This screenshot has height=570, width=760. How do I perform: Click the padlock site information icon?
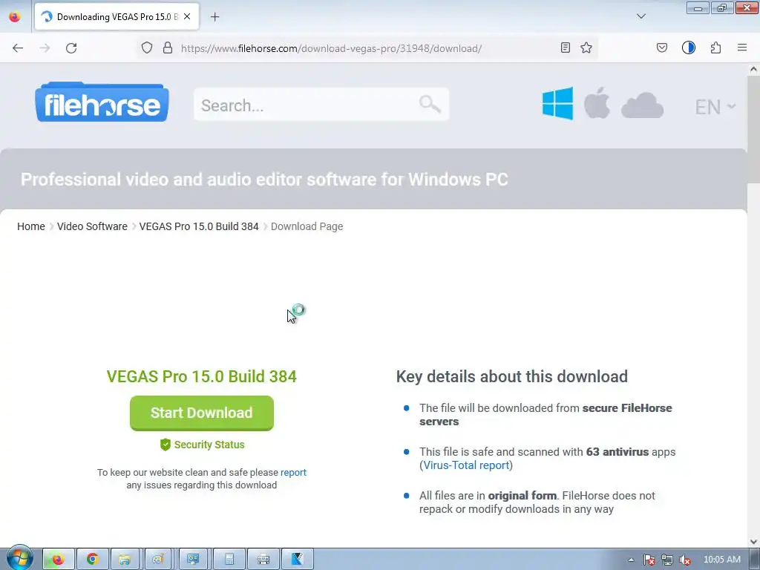click(x=168, y=48)
